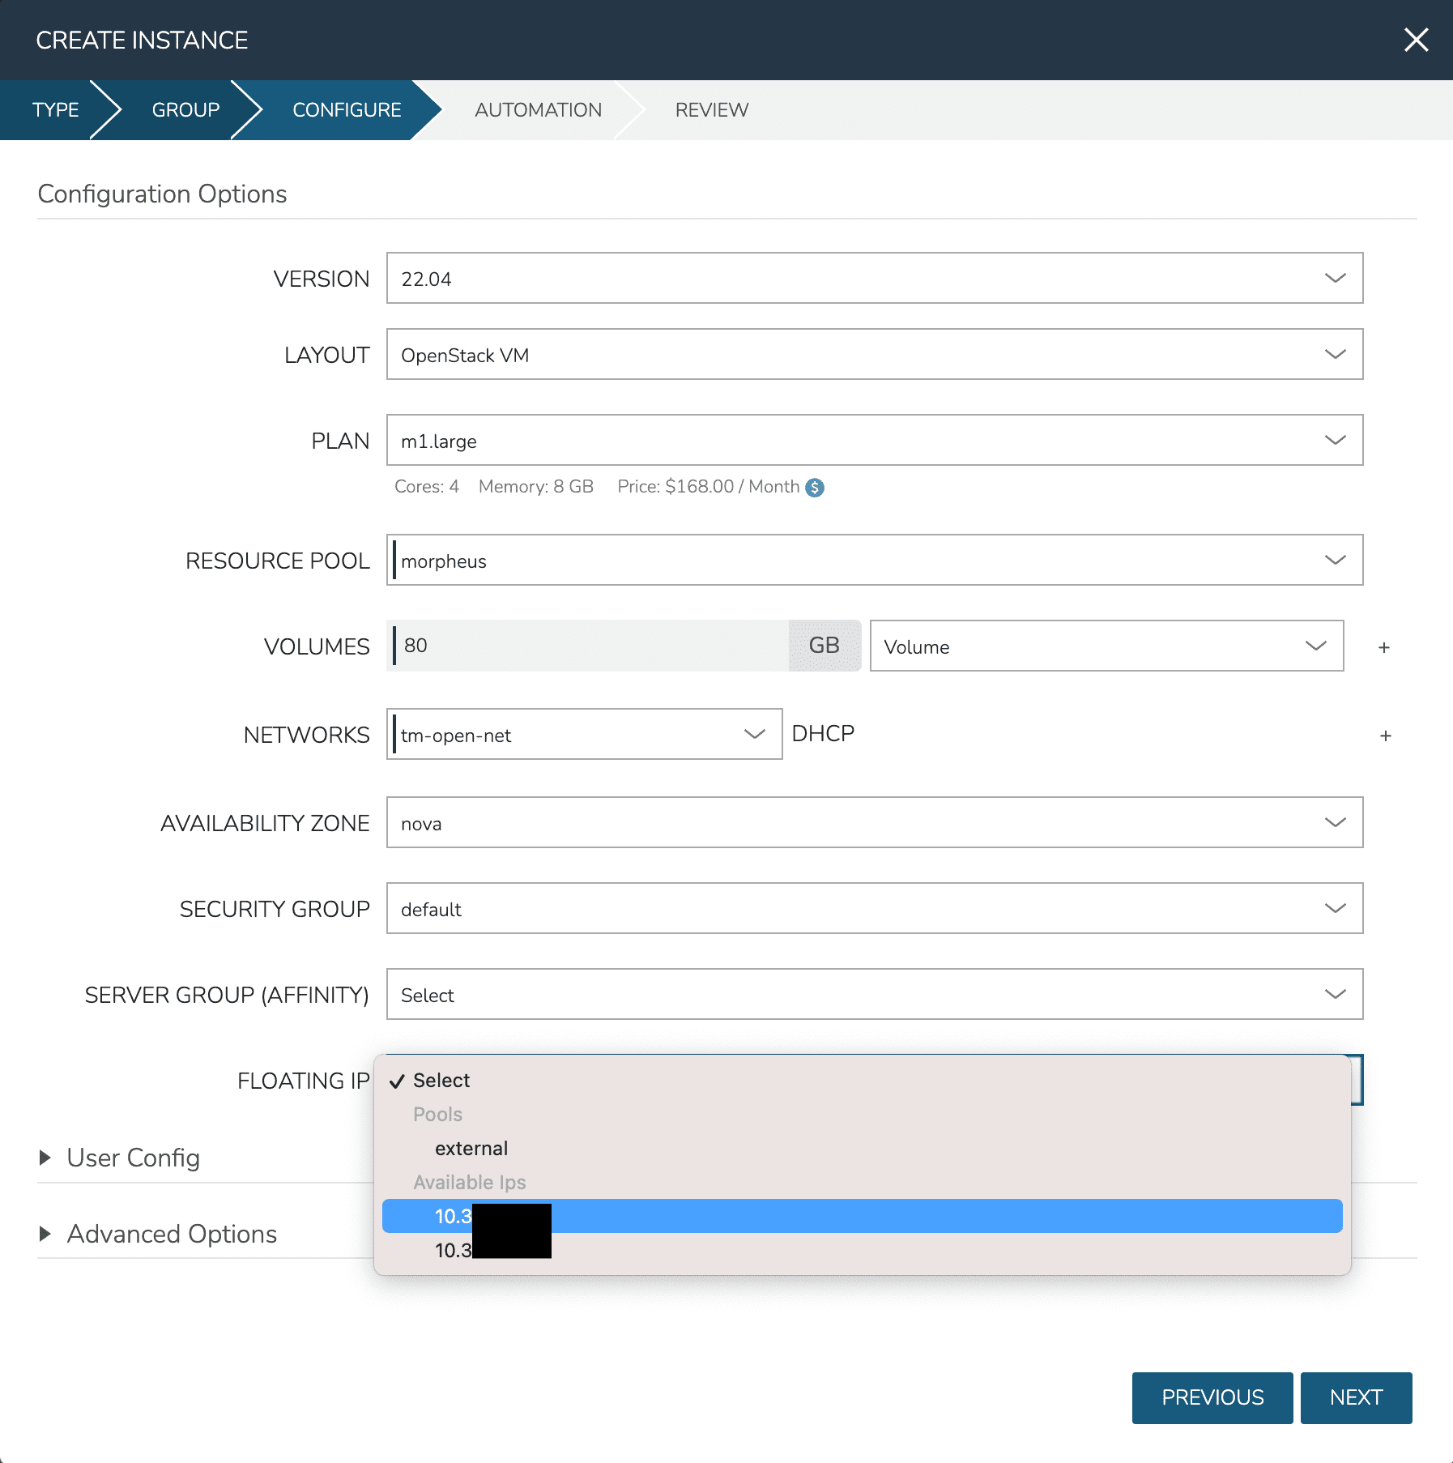Click the Next button
This screenshot has width=1453, height=1463.
point(1355,1397)
